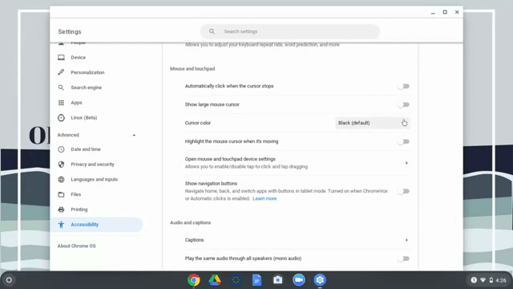Image resolution: width=513 pixels, height=289 pixels.
Task: Open Google Drive from the shelf
Action: point(215,280)
